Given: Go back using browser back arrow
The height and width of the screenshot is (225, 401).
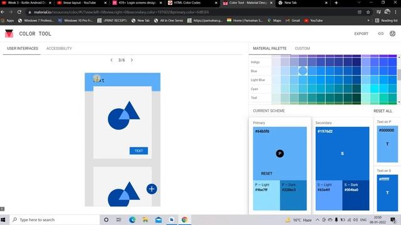Looking at the screenshot, I should 3,12.
